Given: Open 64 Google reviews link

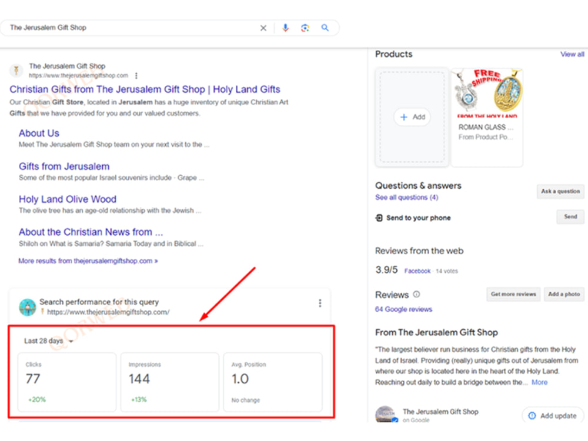Looking at the screenshot, I should point(403,309).
